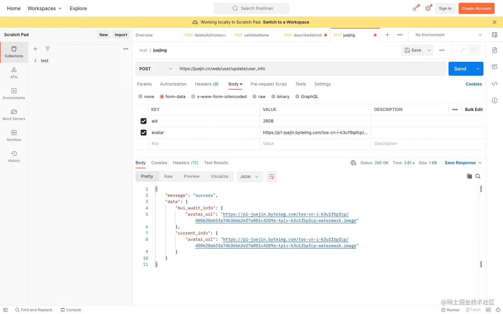Switch to the Authorization tab
503x314 pixels.
173,84
